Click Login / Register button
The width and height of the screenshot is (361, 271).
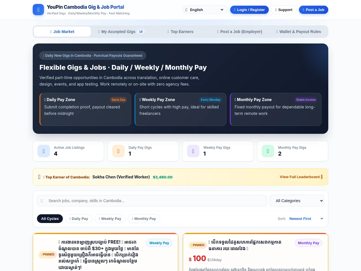pyautogui.click(x=249, y=10)
